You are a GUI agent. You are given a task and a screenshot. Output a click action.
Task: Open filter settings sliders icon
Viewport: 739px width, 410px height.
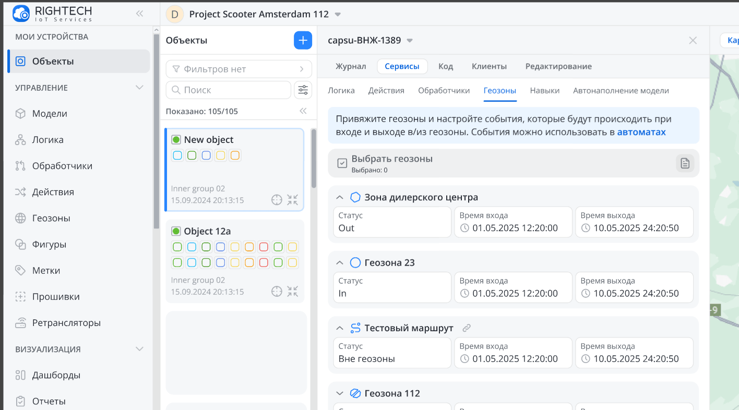303,90
